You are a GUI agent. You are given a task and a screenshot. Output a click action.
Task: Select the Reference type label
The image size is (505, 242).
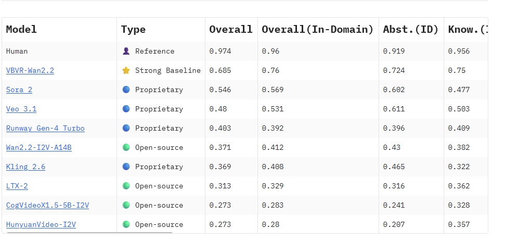154,51
